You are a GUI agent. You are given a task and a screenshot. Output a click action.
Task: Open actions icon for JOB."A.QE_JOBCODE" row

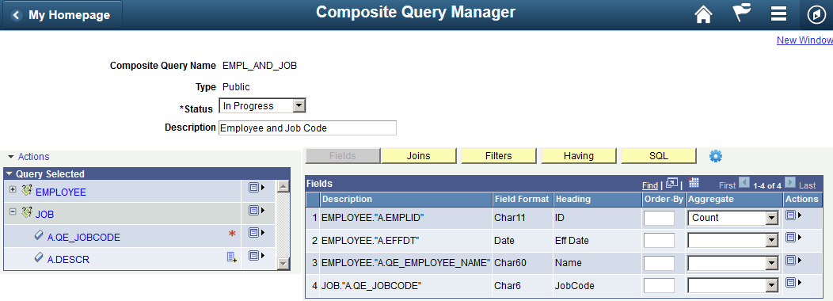tap(793, 283)
